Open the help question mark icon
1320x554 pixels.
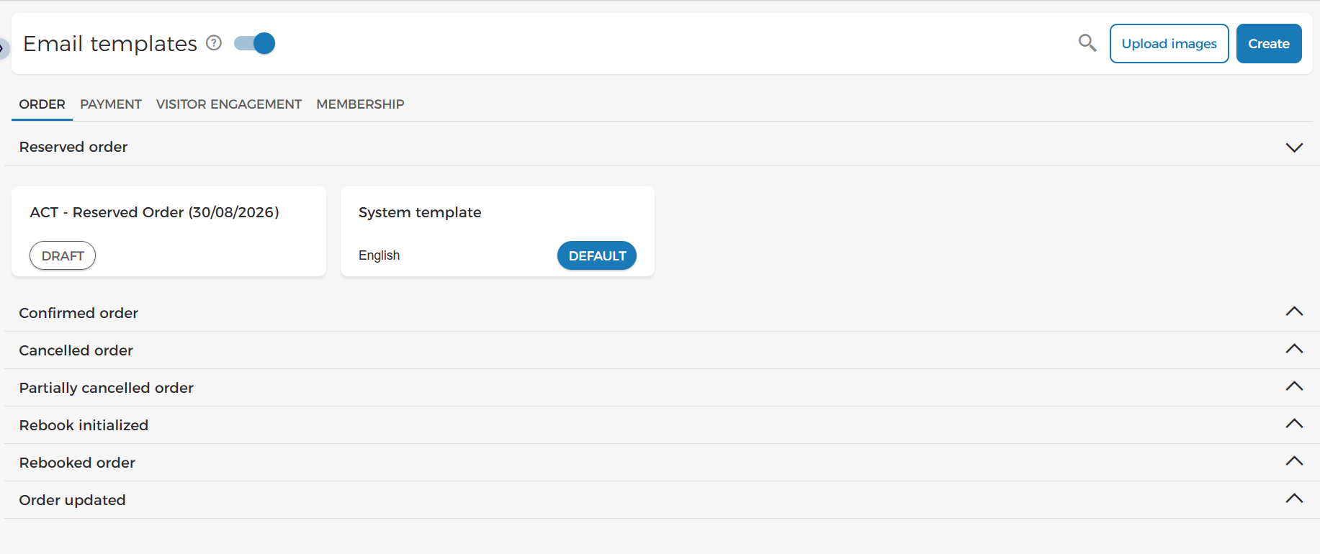[x=214, y=43]
